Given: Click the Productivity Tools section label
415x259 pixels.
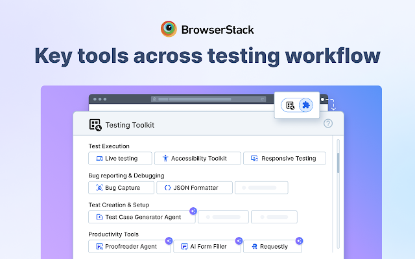Looking at the screenshot, I should 113,234.
